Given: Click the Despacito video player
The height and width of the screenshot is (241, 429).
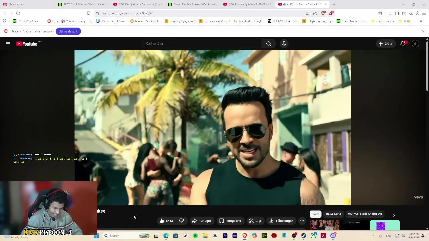Looking at the screenshot, I should [x=213, y=127].
